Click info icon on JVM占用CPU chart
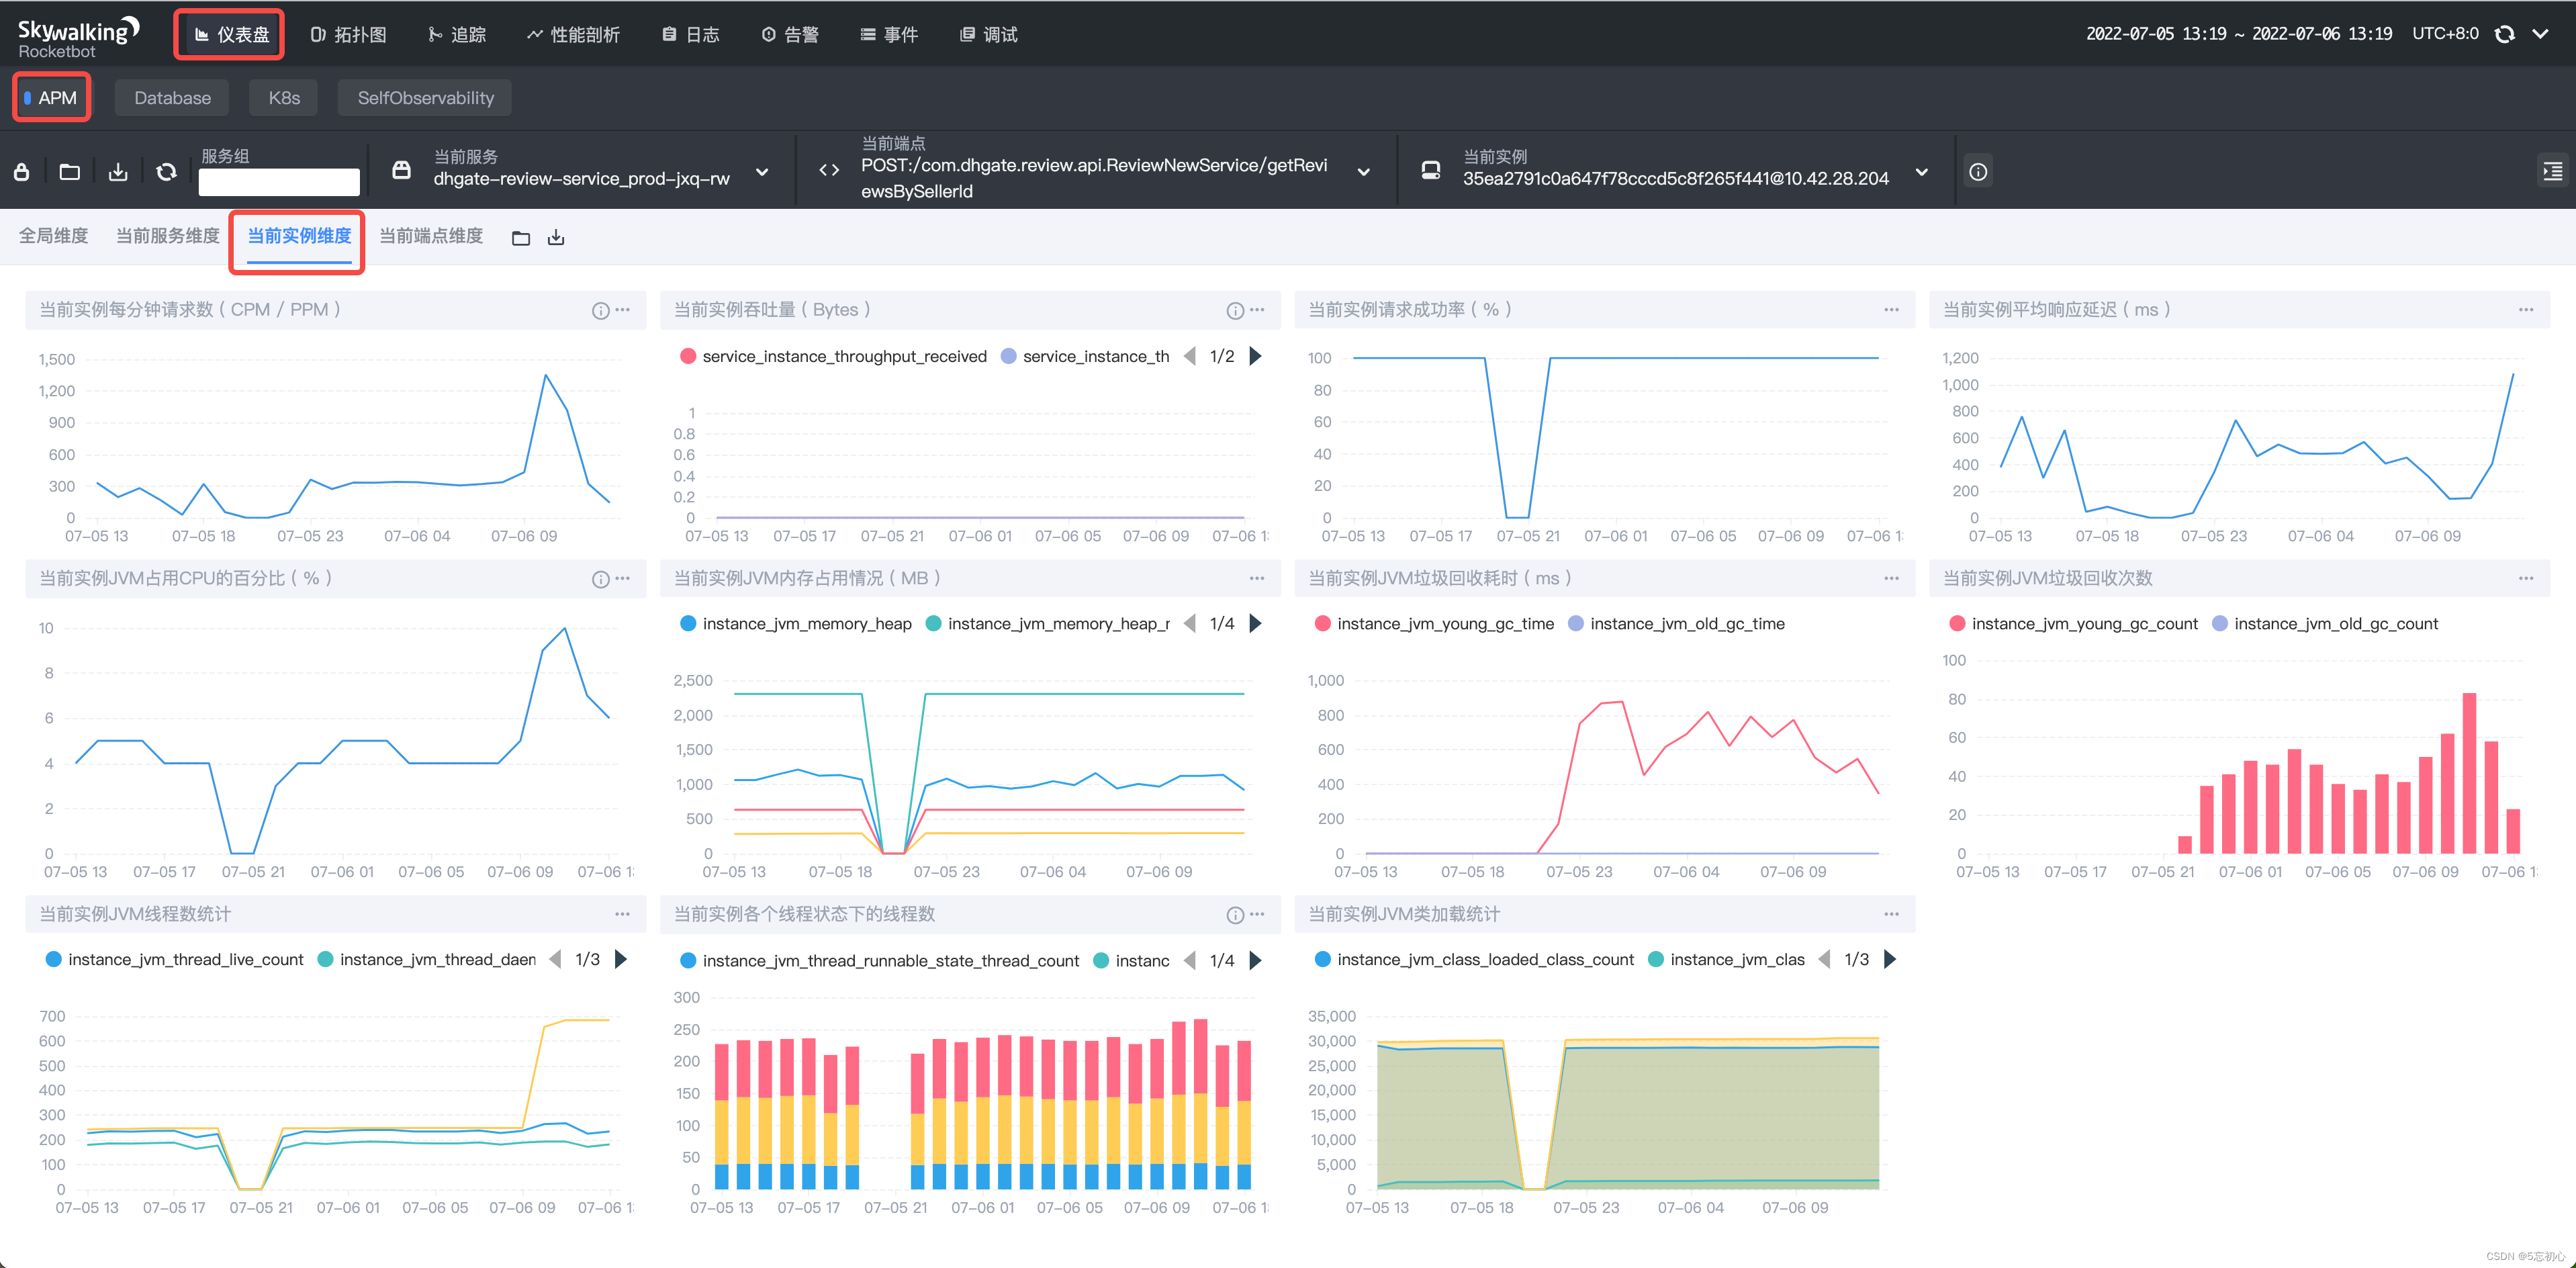This screenshot has height=1268, width=2576. tap(600, 580)
